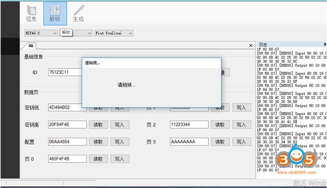Select log line 1F 05 00 07

(268, 110)
